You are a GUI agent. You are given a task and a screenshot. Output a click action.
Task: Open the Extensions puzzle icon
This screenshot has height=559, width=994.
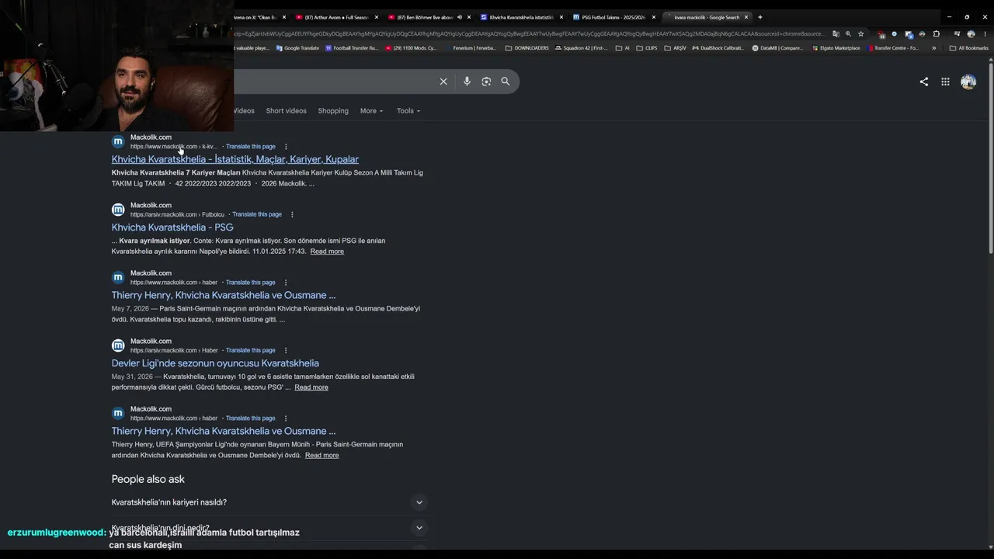click(x=936, y=34)
